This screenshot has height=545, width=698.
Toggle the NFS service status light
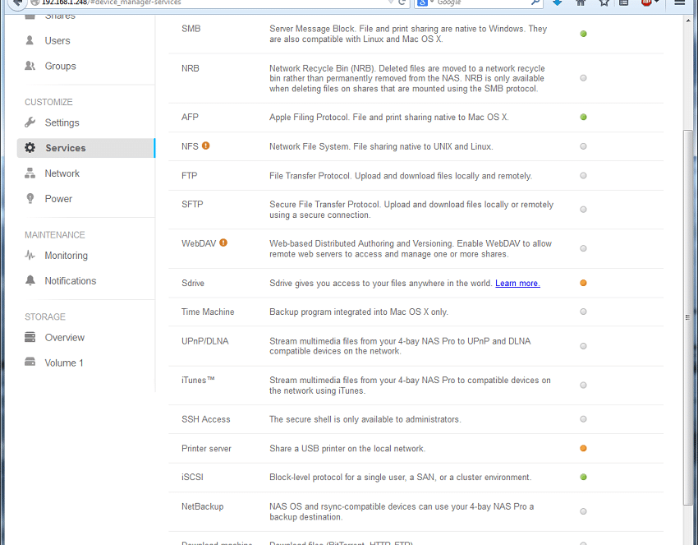(583, 146)
